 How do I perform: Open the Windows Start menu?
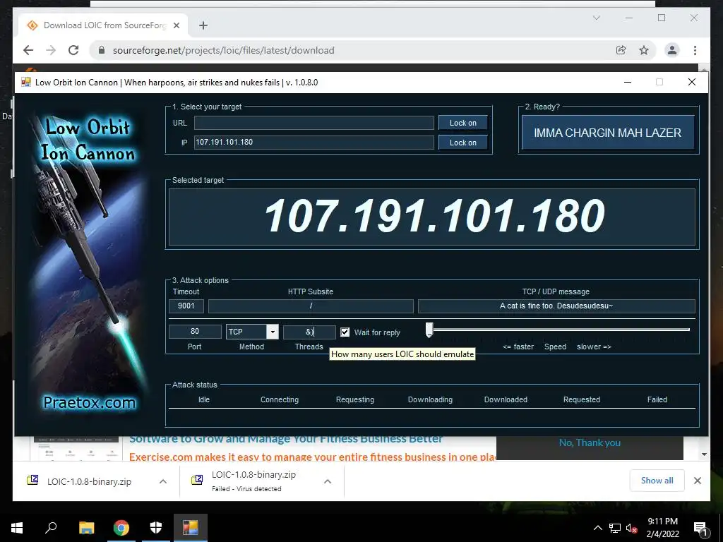point(17,528)
